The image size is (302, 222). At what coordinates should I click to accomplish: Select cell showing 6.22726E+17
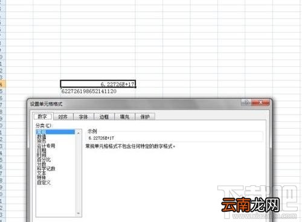point(98,84)
